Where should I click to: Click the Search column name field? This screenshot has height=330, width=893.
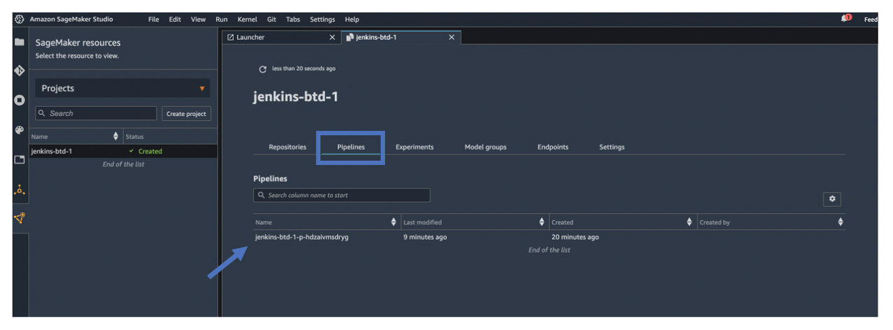[x=342, y=195]
